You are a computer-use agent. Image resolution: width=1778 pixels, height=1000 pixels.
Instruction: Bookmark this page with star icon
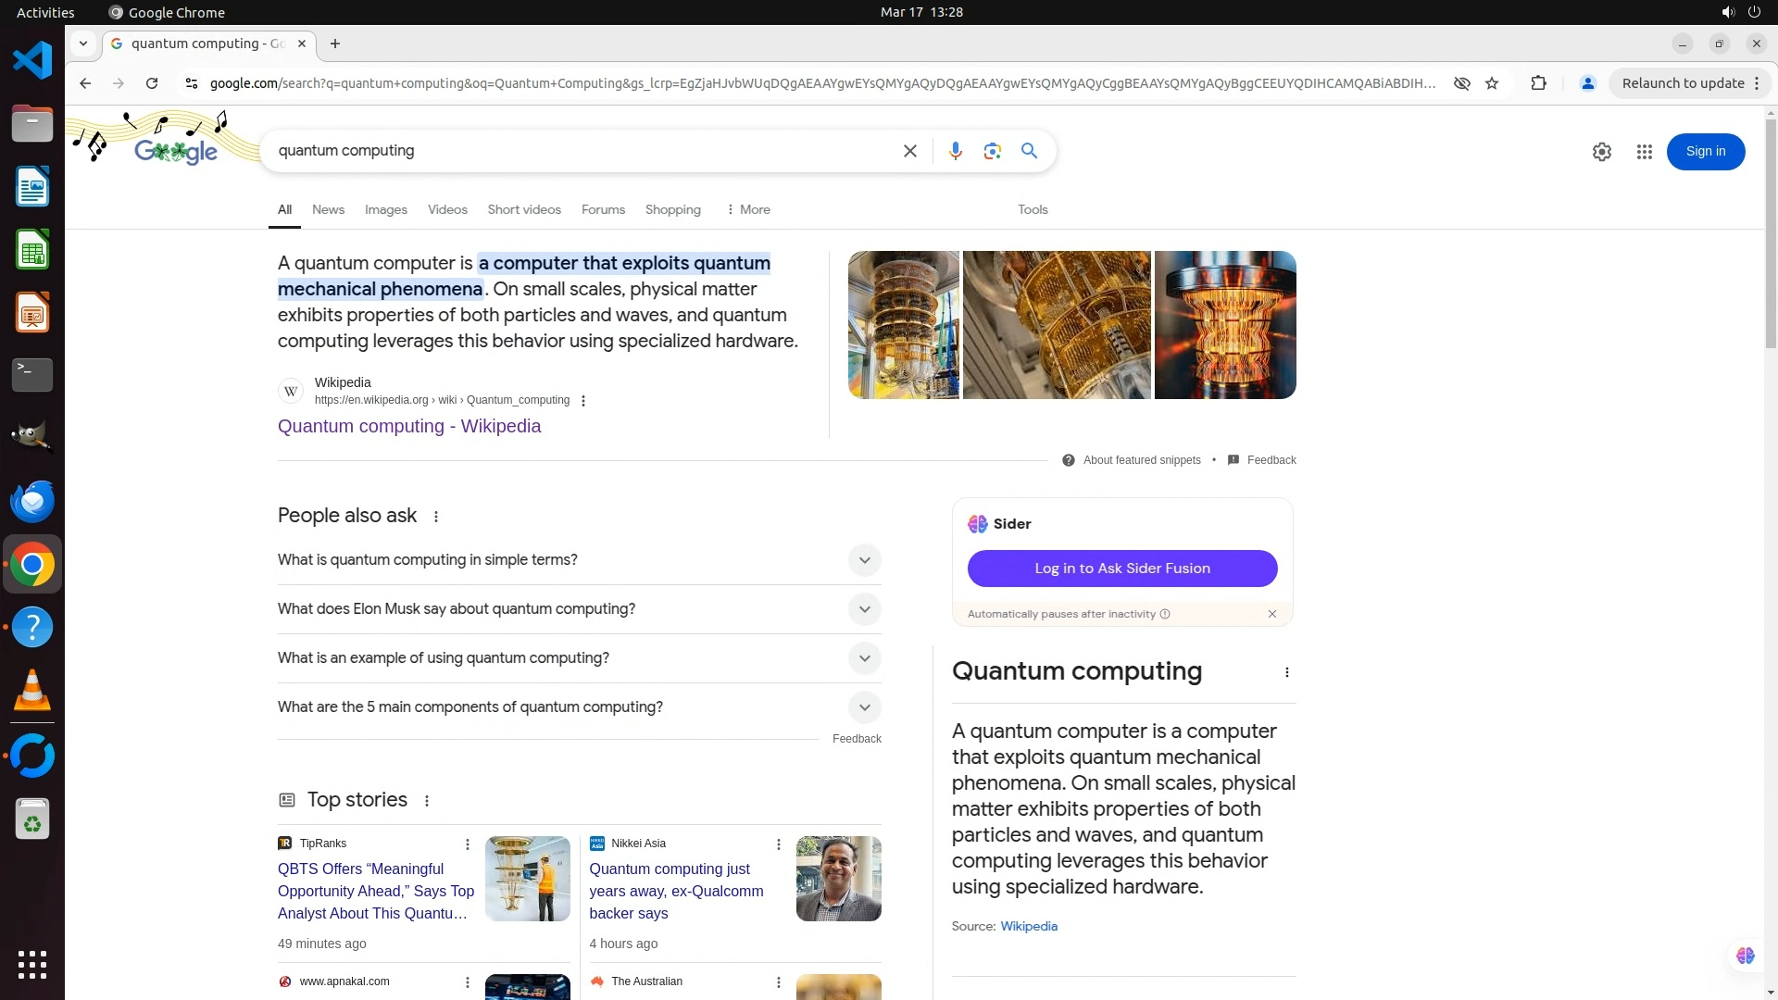[x=1491, y=83]
